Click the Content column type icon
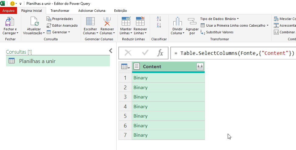 (137, 66)
